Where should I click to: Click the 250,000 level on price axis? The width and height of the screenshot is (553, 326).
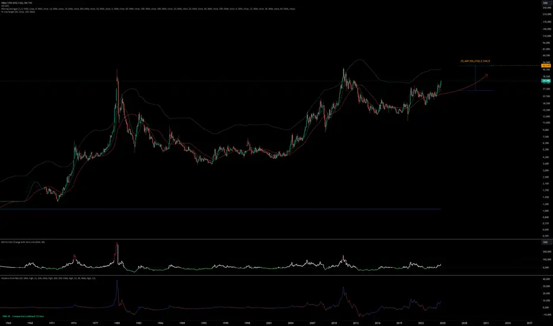[547, 8]
